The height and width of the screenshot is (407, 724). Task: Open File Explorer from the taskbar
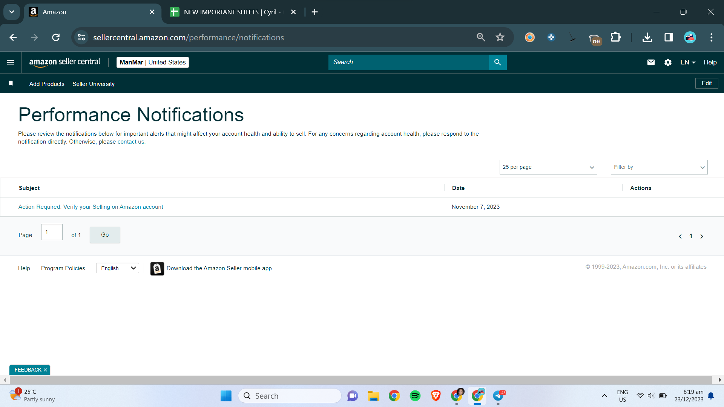(374, 396)
